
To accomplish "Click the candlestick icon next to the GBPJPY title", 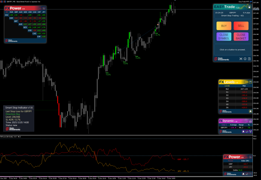I will [x=5, y=2].
